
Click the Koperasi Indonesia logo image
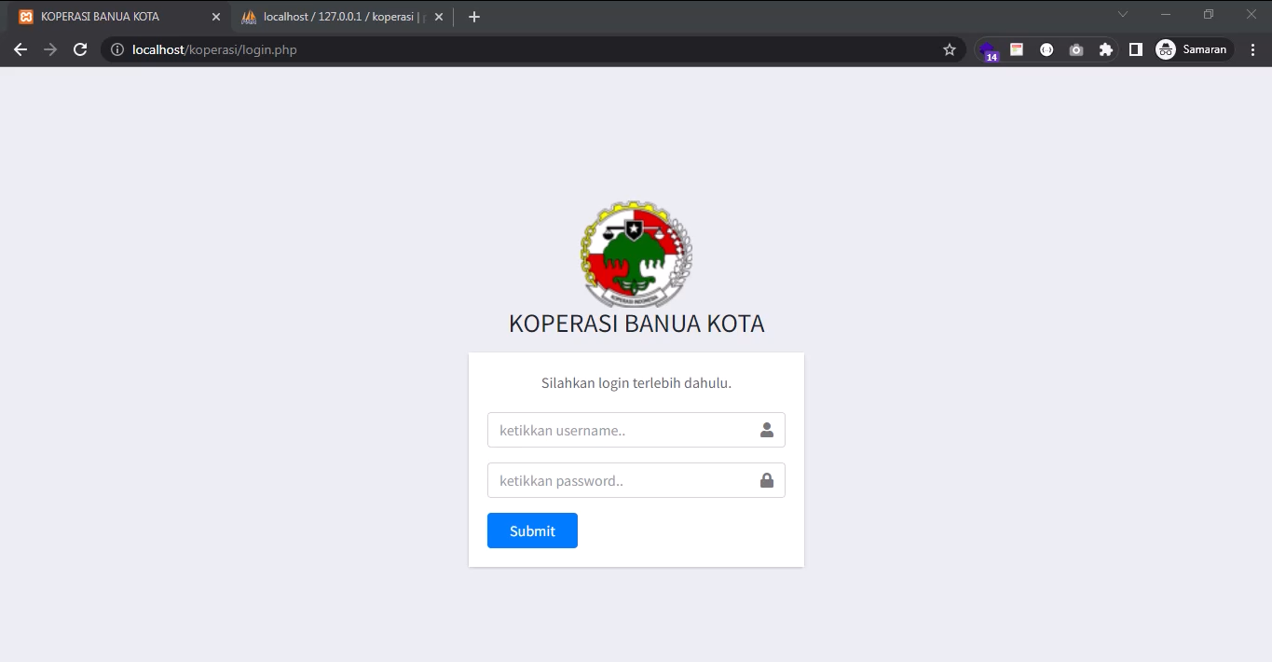(636, 254)
